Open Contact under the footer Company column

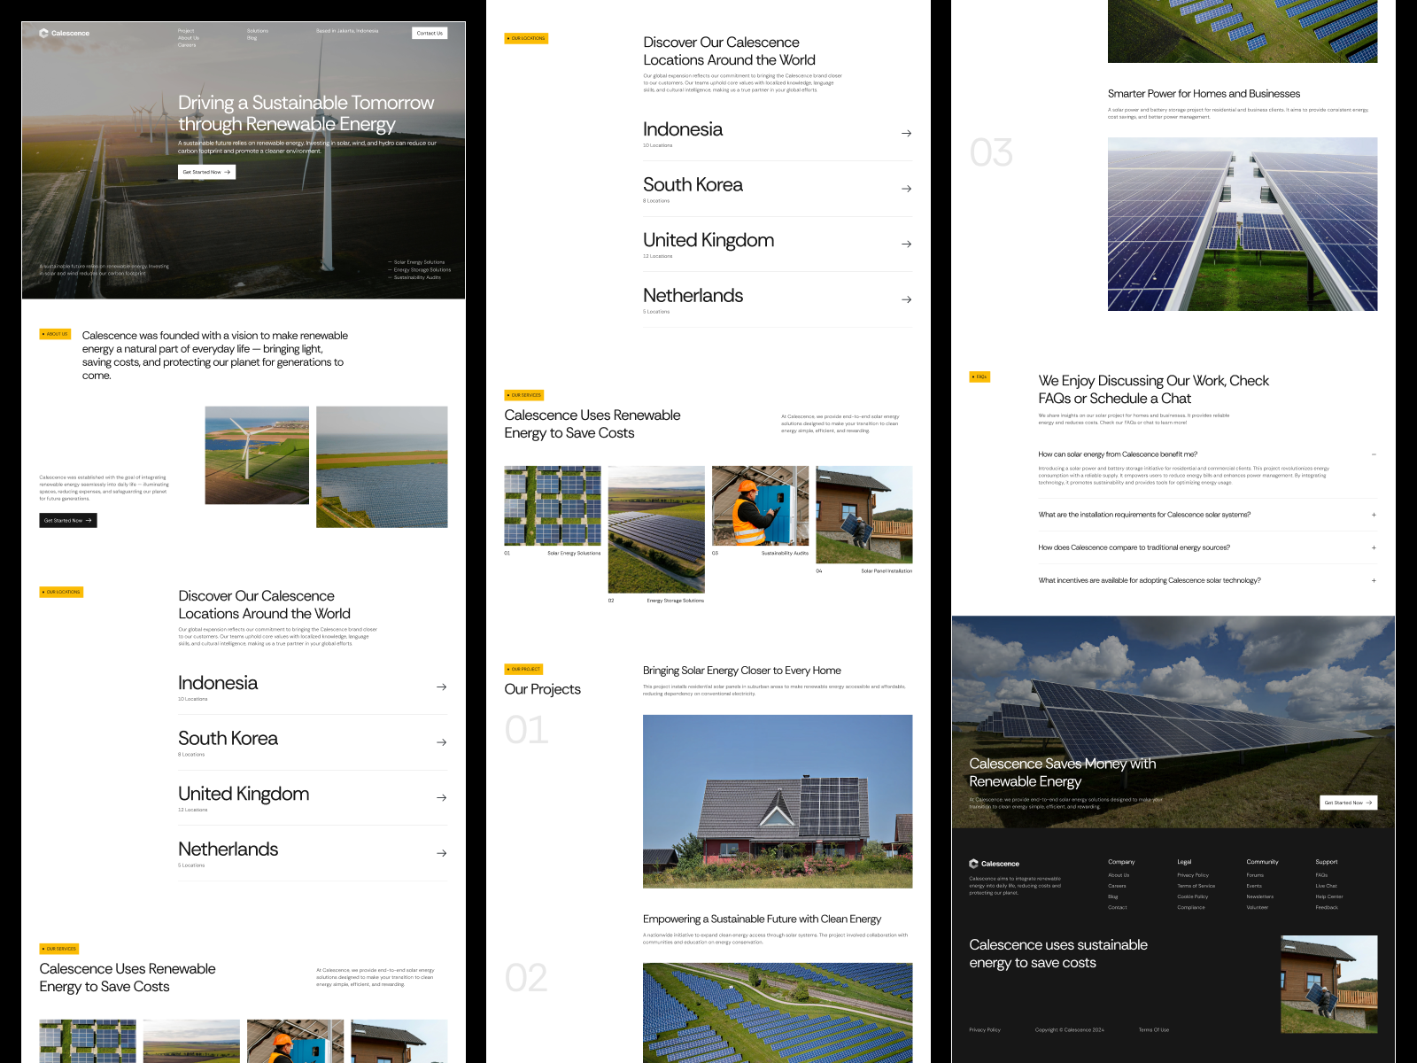pos(1118,907)
